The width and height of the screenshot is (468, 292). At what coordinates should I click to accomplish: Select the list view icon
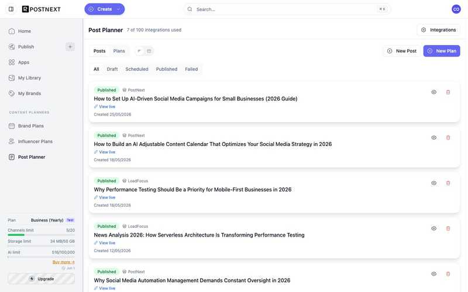(x=139, y=51)
